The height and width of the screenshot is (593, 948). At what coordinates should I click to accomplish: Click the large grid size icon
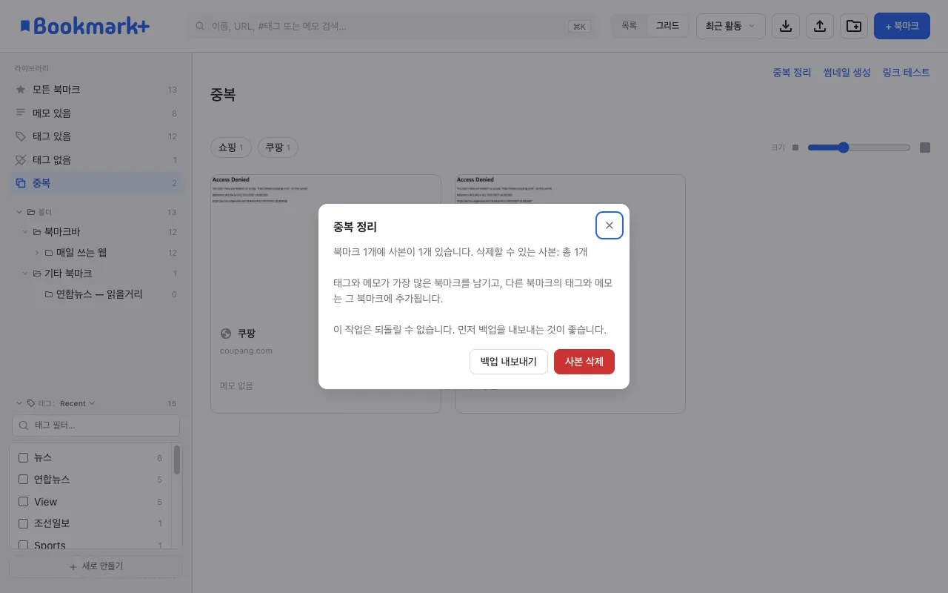pos(925,148)
